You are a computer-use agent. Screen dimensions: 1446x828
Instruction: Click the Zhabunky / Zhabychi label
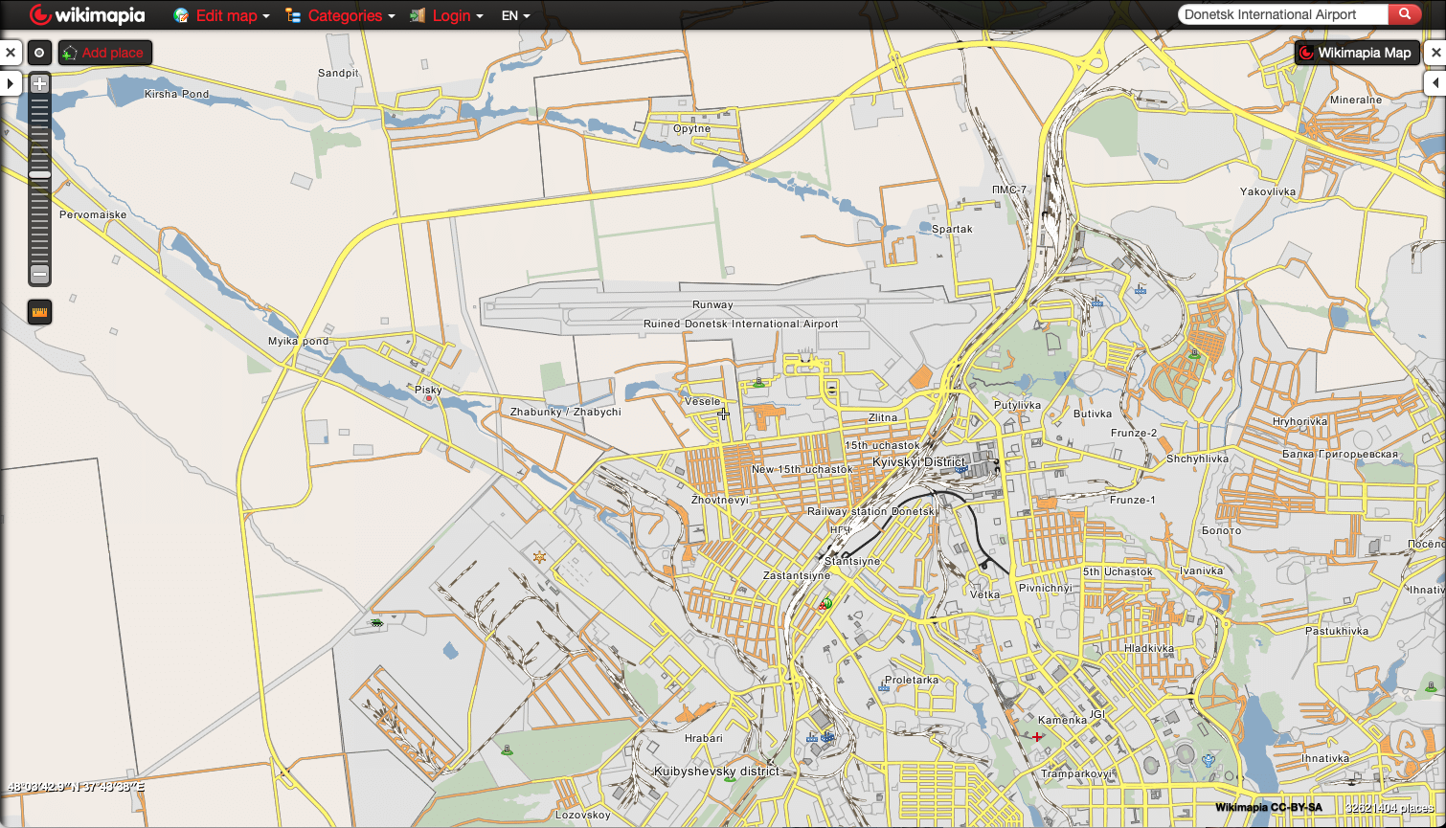[x=565, y=412]
